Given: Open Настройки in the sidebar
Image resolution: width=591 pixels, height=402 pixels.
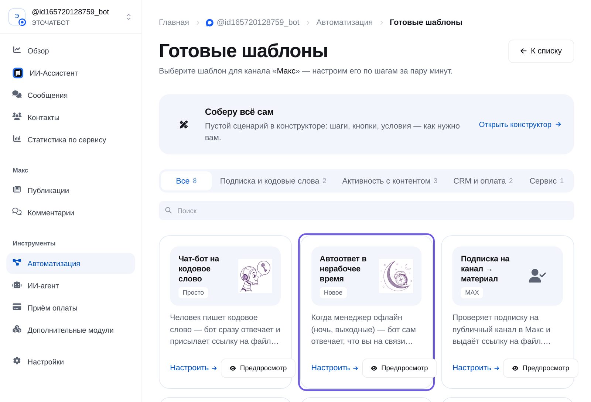Looking at the screenshot, I should pyautogui.click(x=71, y=362).
